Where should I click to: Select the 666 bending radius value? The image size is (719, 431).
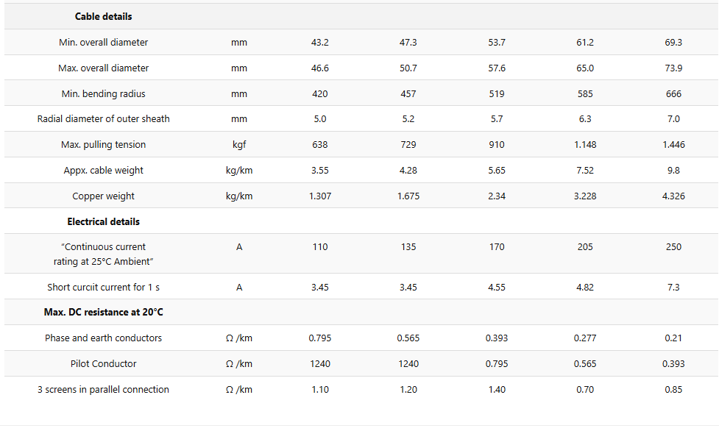[x=673, y=94]
